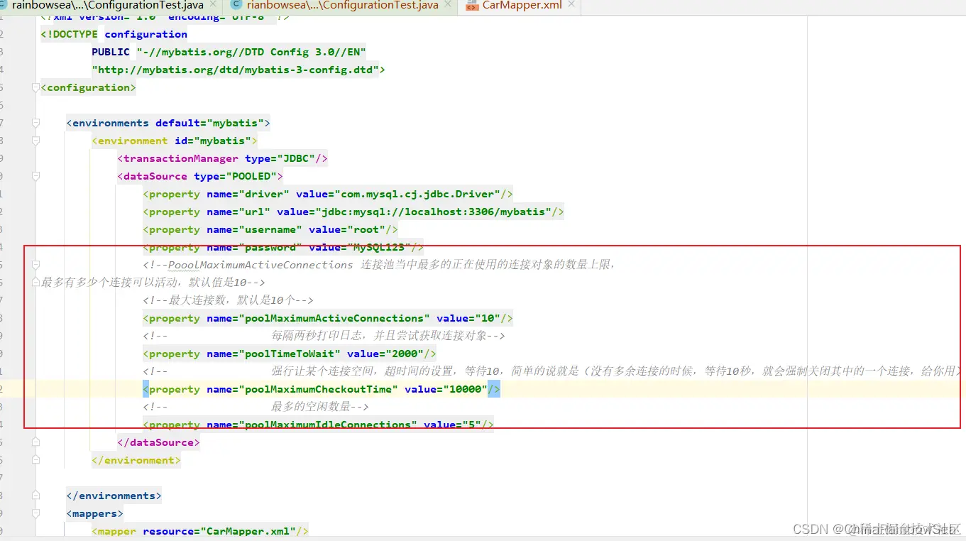The height and width of the screenshot is (541, 966).
Task: Click fold marker beside </dataSource> closing tag
Action: [35, 442]
